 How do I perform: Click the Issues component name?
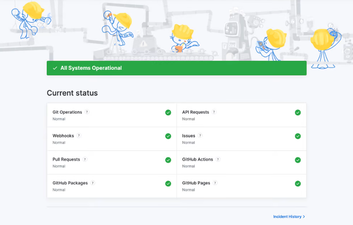(189, 136)
